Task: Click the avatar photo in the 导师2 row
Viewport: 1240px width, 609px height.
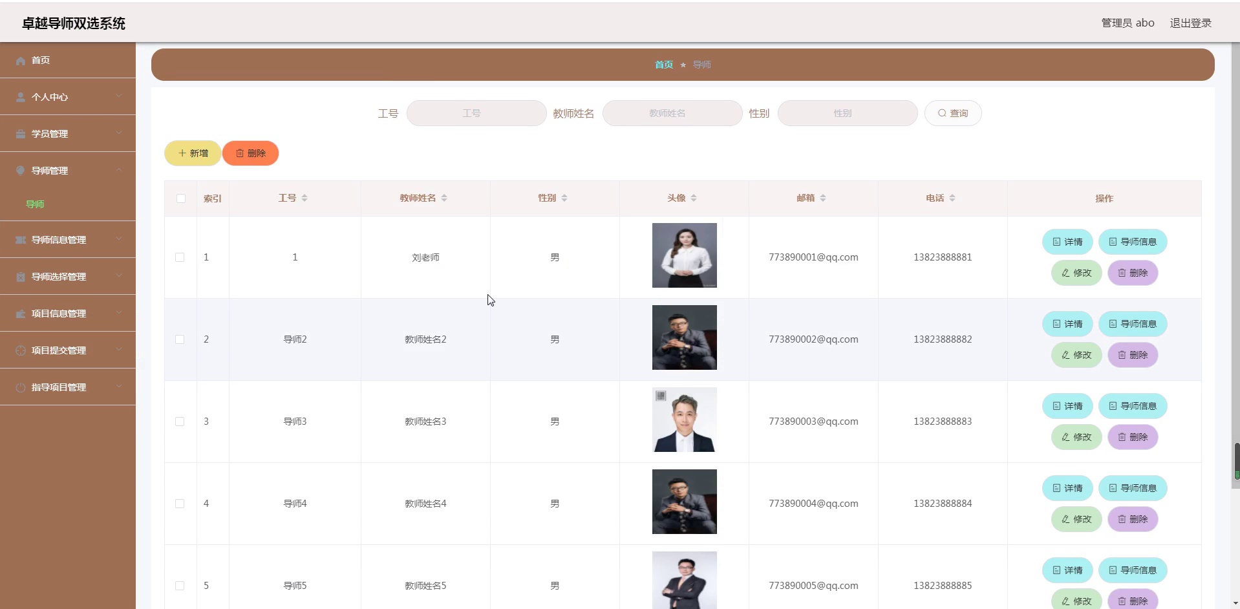Action: coord(685,337)
